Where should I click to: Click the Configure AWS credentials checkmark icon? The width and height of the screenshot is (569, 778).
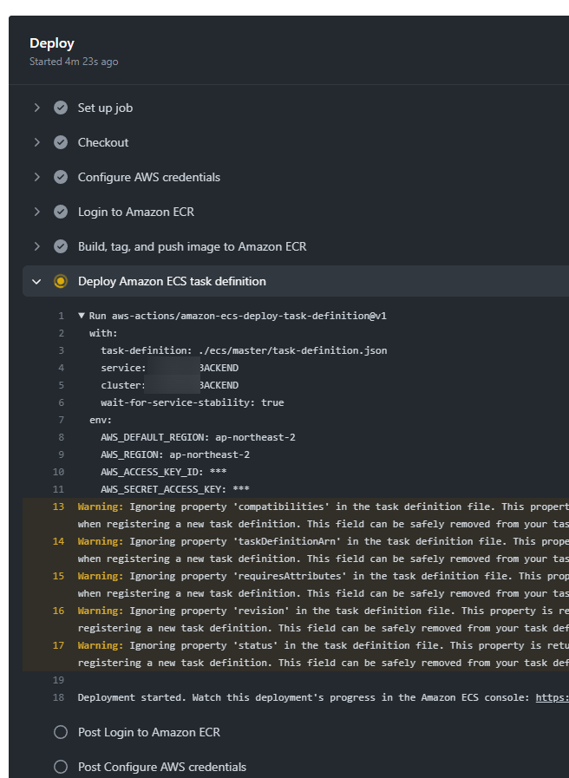coord(61,177)
